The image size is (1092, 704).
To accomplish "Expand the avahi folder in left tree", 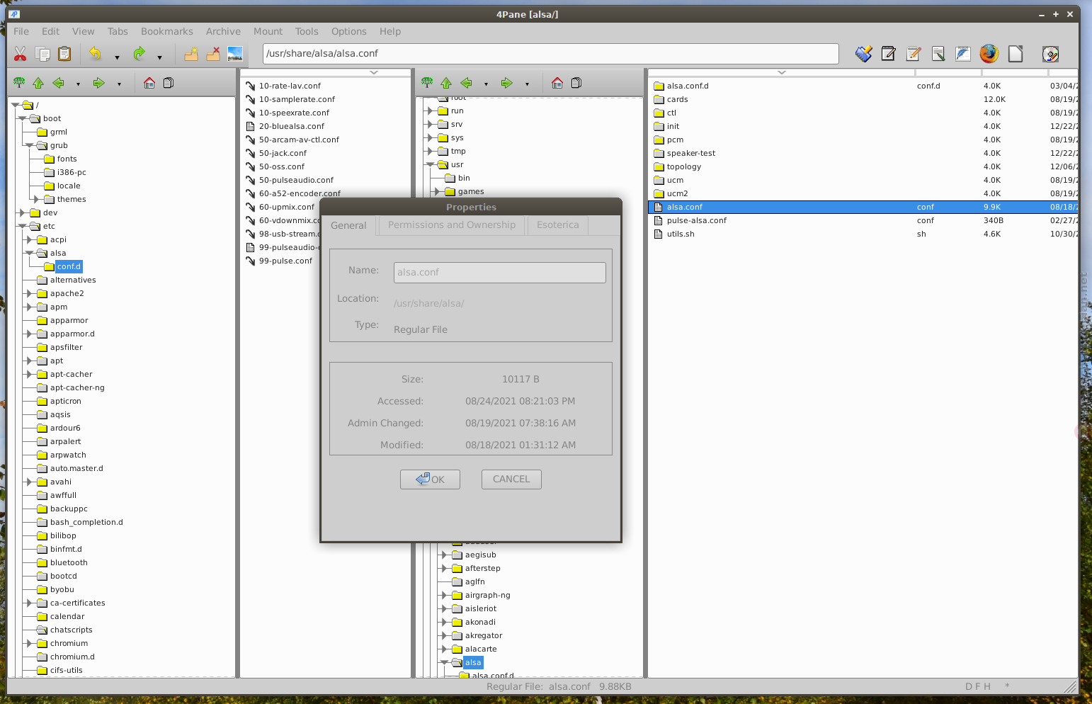I will (x=29, y=482).
